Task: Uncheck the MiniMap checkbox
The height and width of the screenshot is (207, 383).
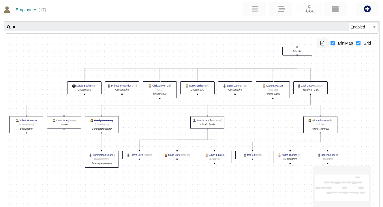Action: tap(333, 43)
